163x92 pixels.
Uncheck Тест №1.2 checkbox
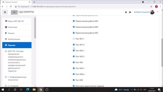point(74,45)
